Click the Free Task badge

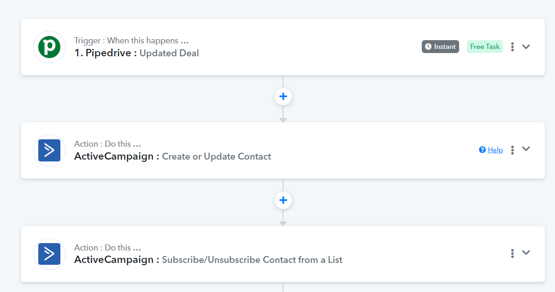point(485,47)
